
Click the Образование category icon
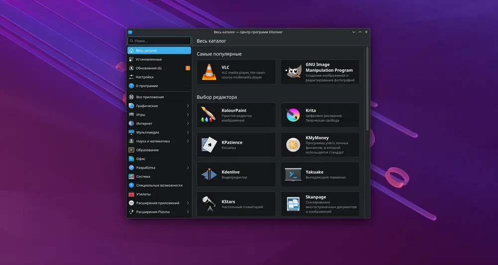[131, 150]
